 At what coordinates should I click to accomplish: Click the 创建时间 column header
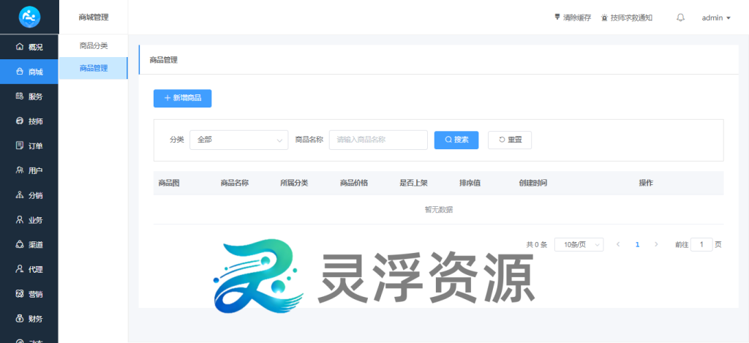point(533,183)
